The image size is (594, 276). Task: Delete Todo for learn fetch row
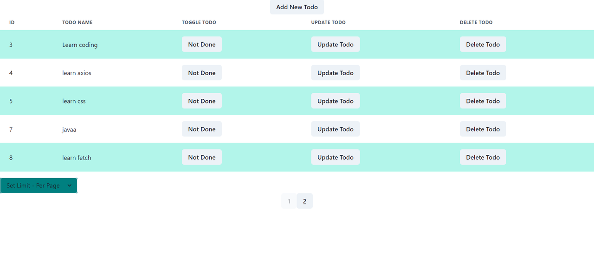[x=483, y=157]
